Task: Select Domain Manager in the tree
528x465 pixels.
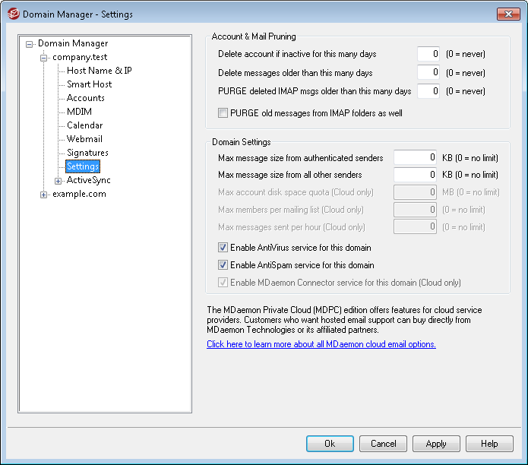Action: 73,43
